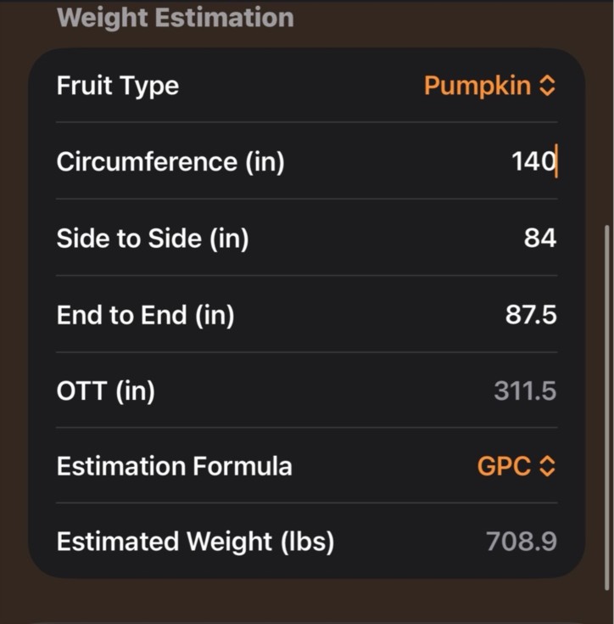Select the Fruit Type label
This screenshot has height=624, width=614.
pos(118,86)
